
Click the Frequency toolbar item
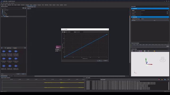pyautogui.click(x=39, y=5)
